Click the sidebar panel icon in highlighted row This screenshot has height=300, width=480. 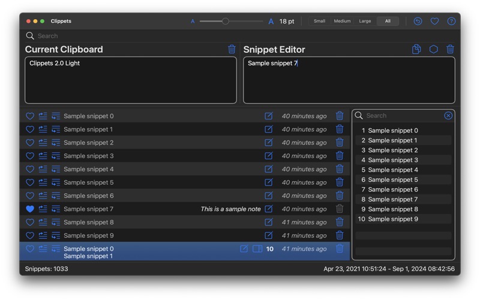tap(257, 248)
